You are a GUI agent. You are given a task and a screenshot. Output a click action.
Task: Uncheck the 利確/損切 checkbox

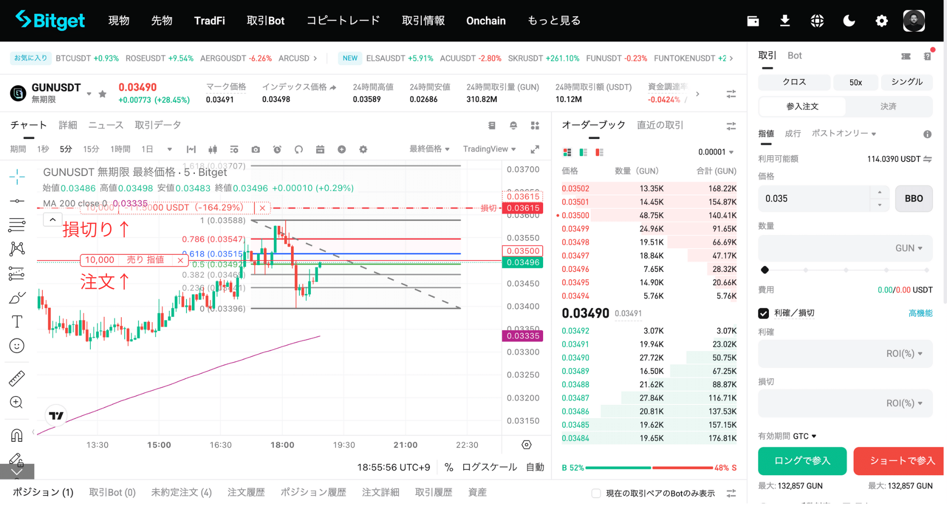[x=764, y=313]
